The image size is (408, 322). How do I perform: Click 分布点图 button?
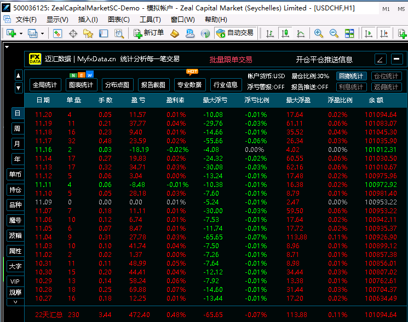117,85
